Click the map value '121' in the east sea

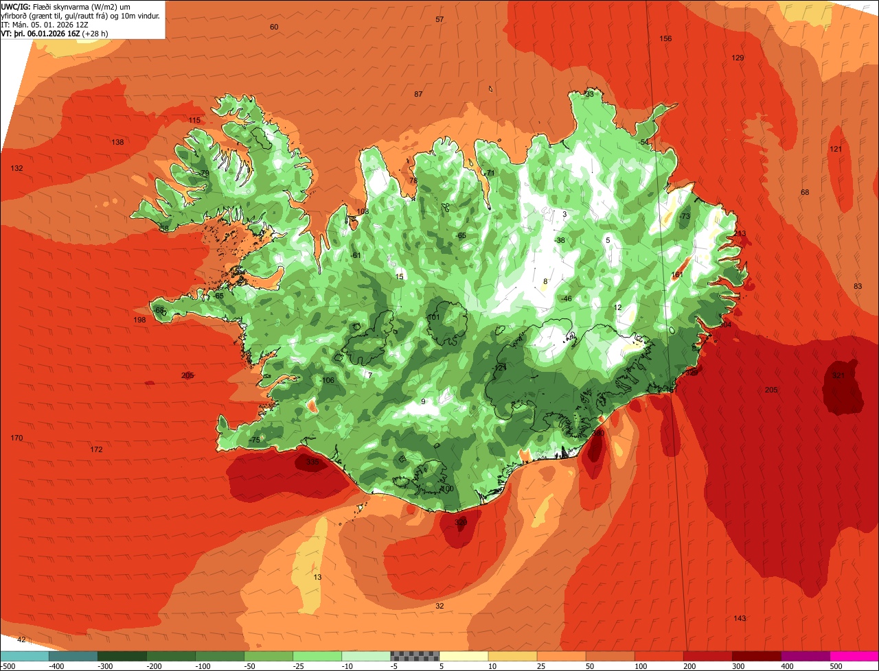836,150
